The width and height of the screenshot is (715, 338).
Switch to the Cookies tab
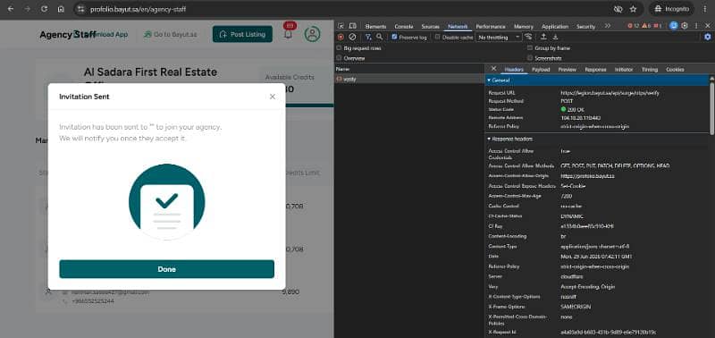675,70
